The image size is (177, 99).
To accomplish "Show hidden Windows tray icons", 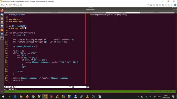I will 138,97.
